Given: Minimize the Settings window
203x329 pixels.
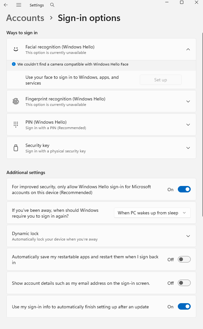Looking at the screenshot, I should point(167,2).
